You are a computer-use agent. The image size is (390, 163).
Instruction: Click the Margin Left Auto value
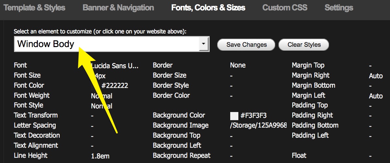point(376,96)
